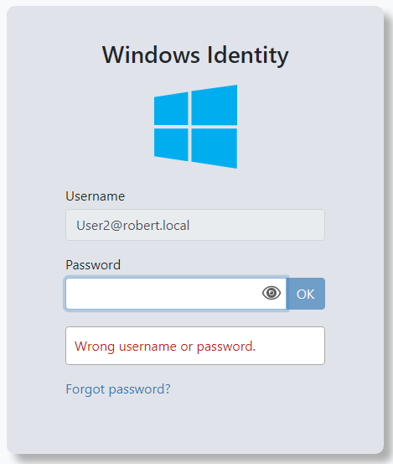This screenshot has height=464, width=393.
Task: Click the blue Windows logo
Action: click(195, 127)
